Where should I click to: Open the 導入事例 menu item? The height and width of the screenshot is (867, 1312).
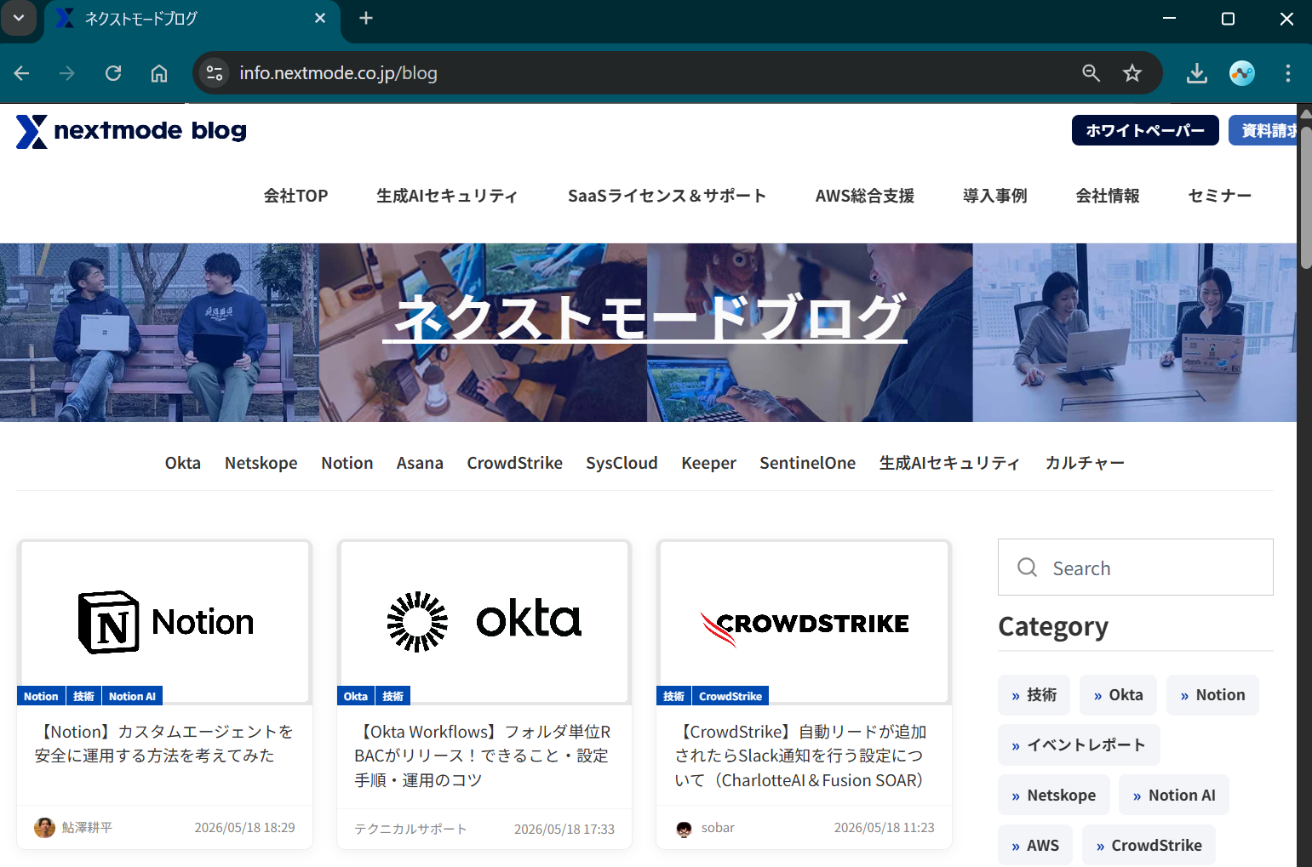pyautogui.click(x=995, y=196)
